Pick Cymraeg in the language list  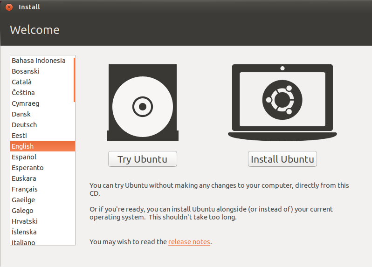click(x=42, y=103)
